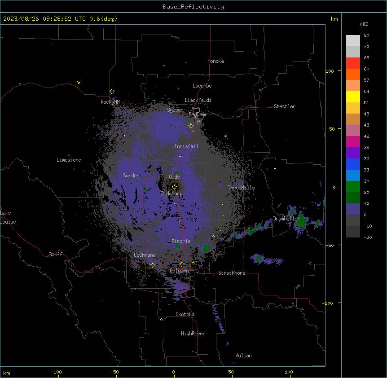Viewport: 387px width, 378px height.
Task: Click the Blackfalds city label
Action: (x=198, y=100)
